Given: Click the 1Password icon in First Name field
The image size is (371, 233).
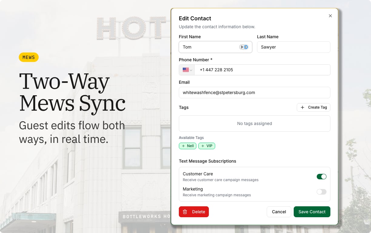Looking at the screenshot, I should [x=246, y=47].
